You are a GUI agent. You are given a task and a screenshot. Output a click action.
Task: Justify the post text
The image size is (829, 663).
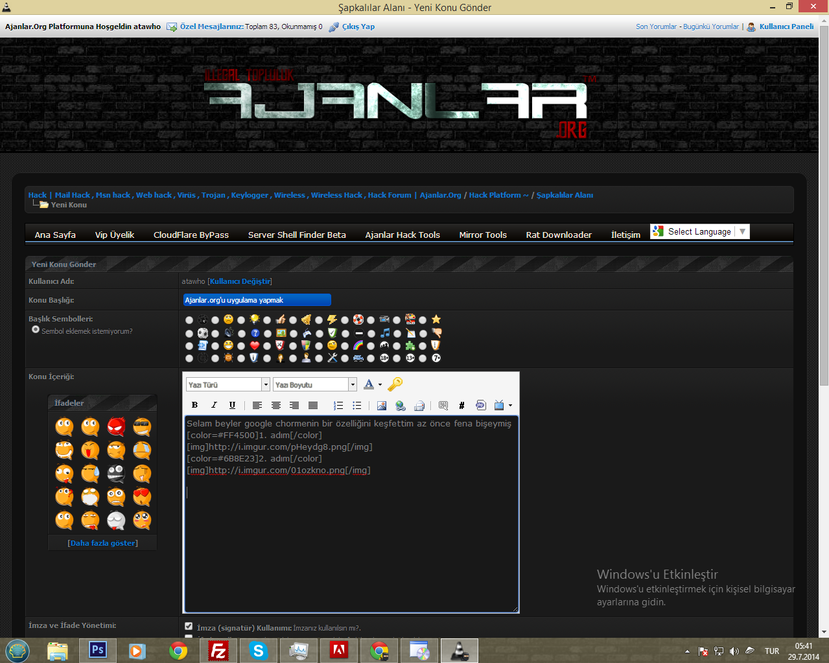point(313,405)
